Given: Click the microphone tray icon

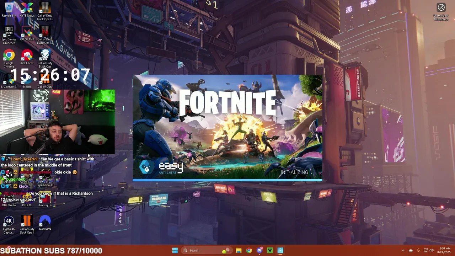Looking at the screenshot, I should click(x=418, y=250).
